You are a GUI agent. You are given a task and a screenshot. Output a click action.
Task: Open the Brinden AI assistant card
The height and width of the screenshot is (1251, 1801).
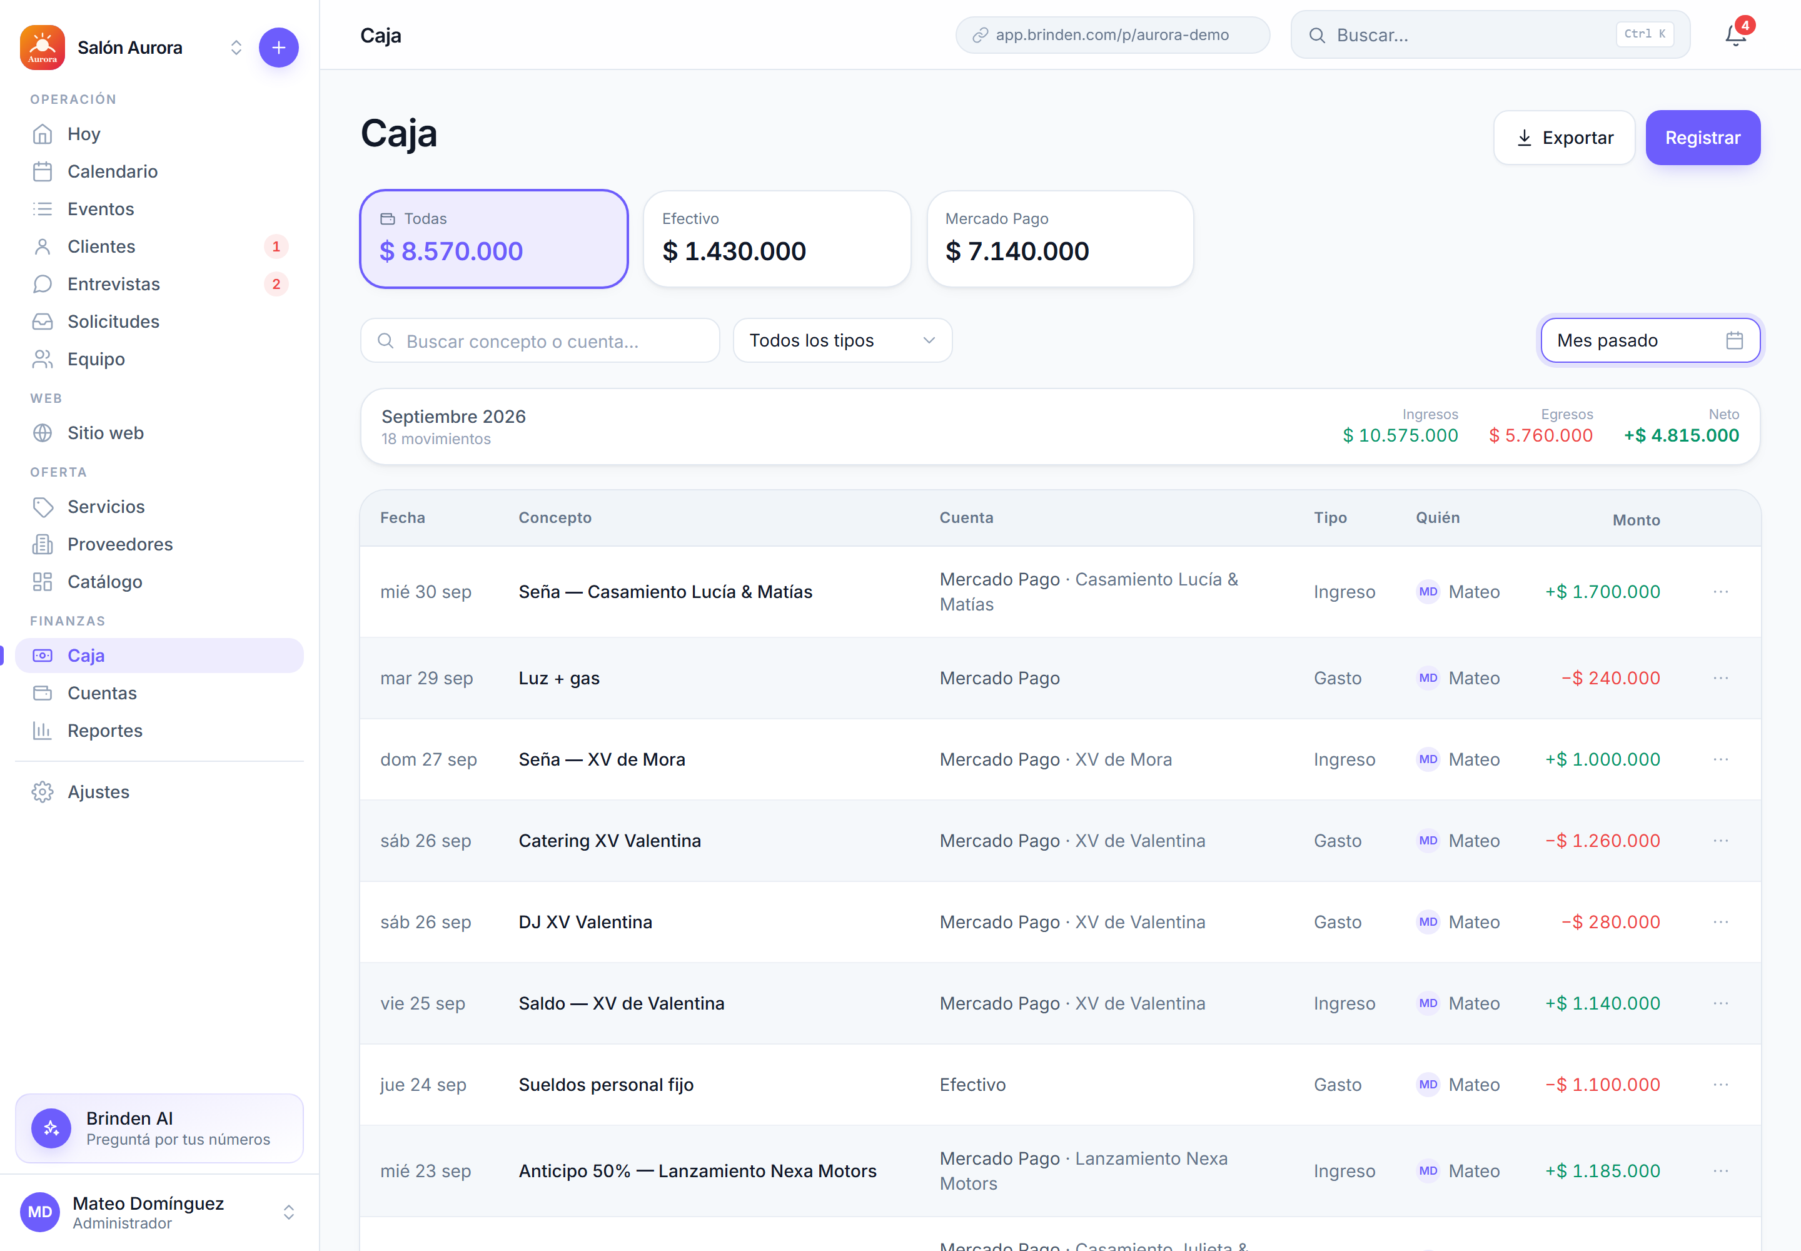pos(159,1129)
